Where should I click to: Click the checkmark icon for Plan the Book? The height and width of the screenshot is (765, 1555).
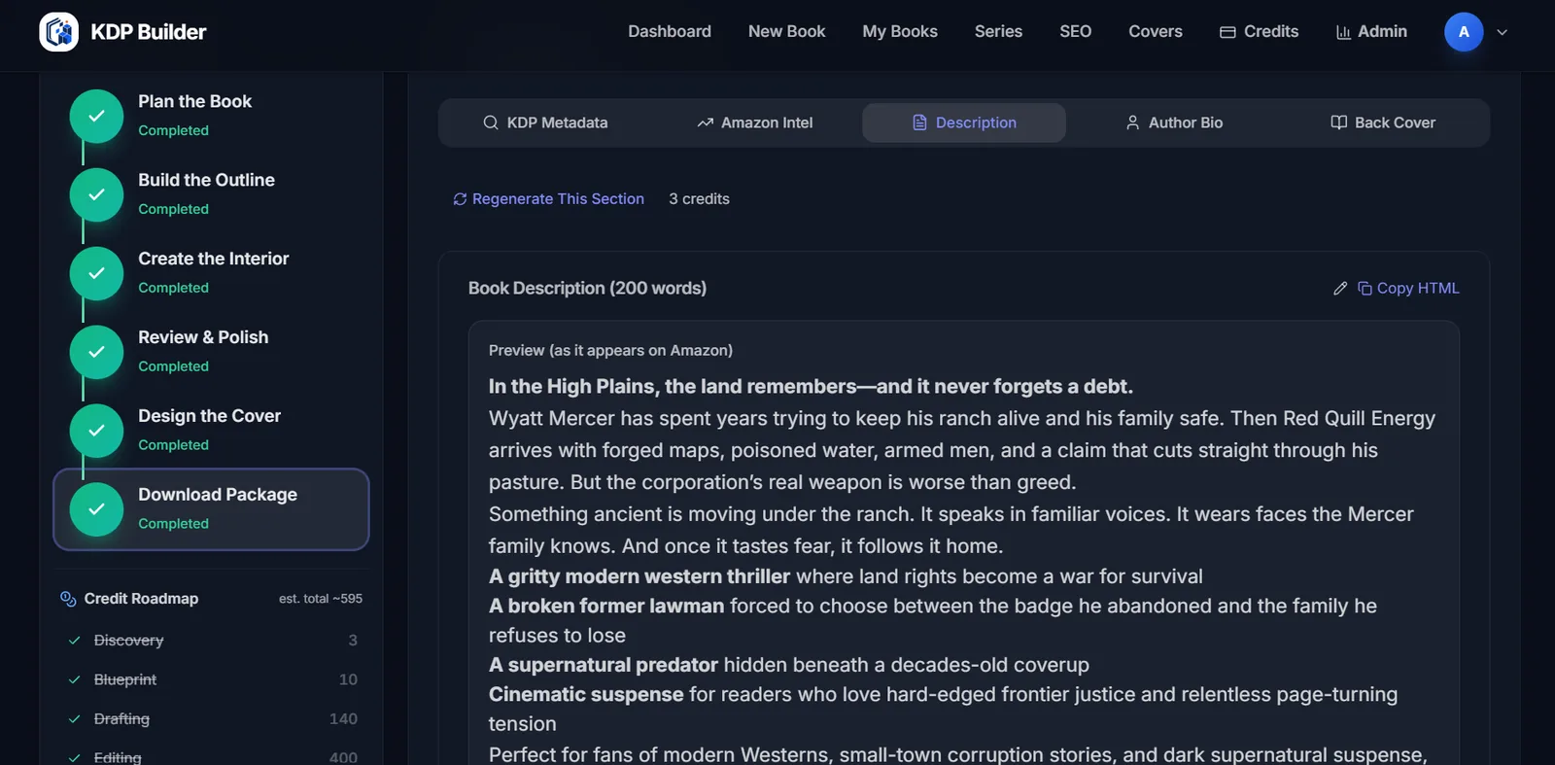tap(96, 116)
